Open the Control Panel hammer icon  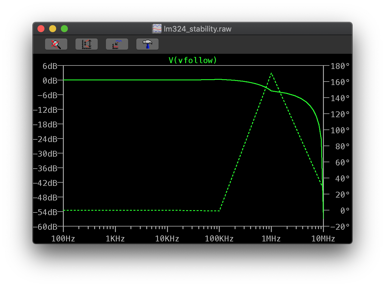147,44
